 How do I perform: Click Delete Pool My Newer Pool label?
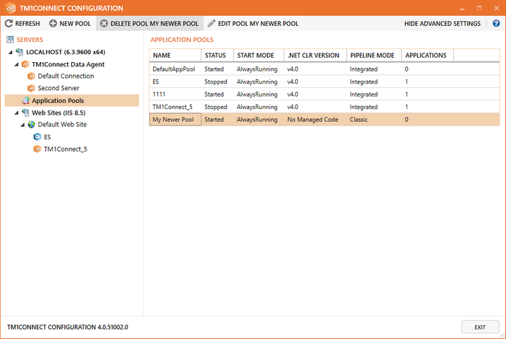point(154,24)
